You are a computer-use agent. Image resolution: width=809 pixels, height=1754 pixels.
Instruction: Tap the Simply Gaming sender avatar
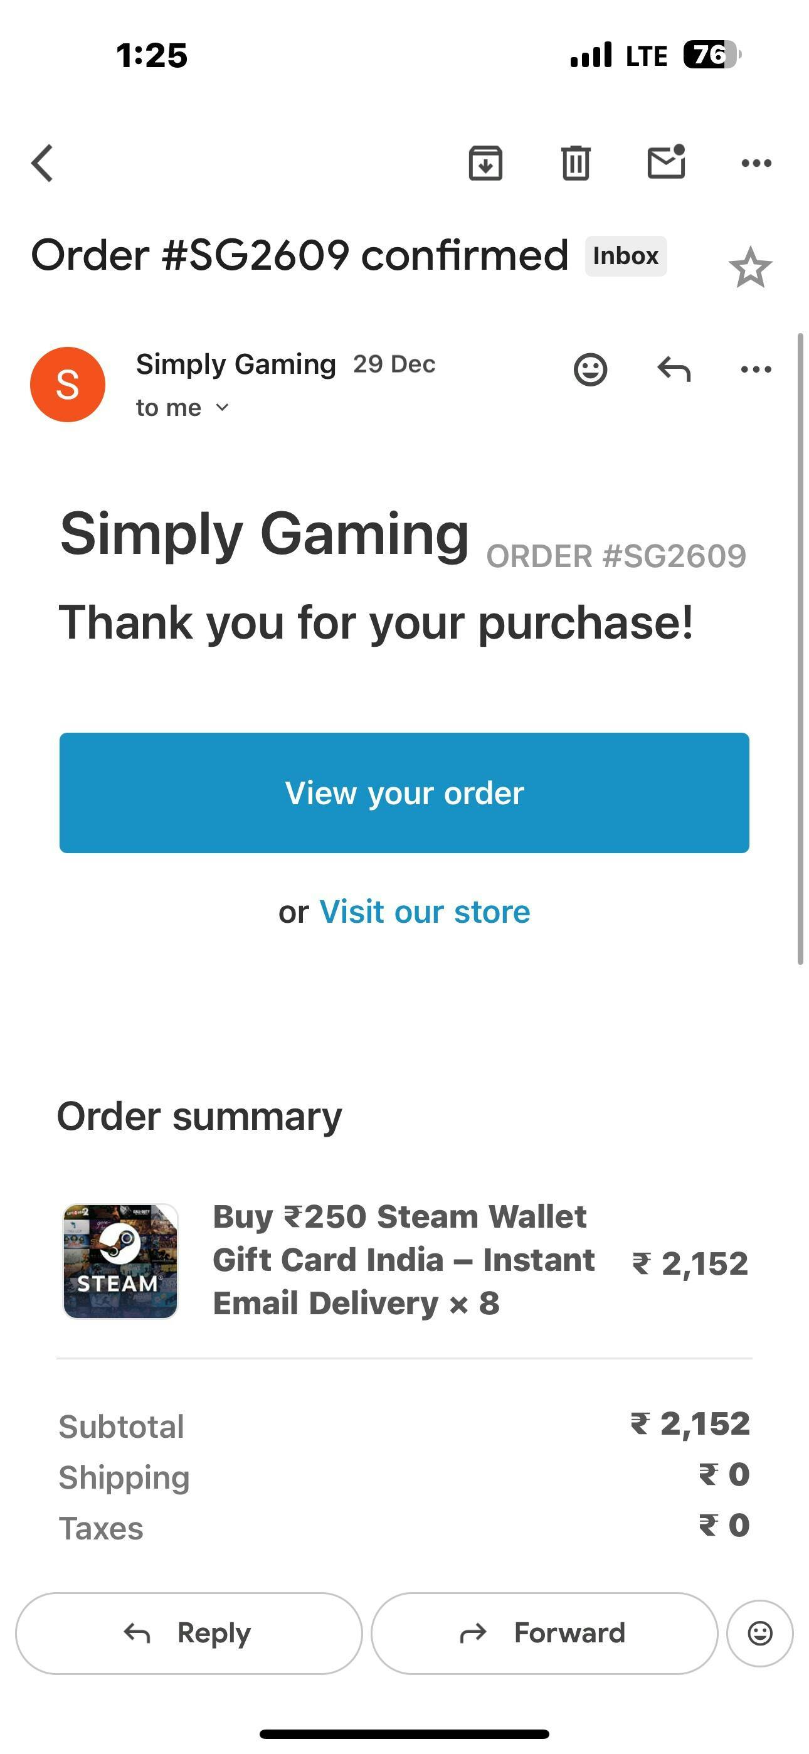(x=68, y=385)
